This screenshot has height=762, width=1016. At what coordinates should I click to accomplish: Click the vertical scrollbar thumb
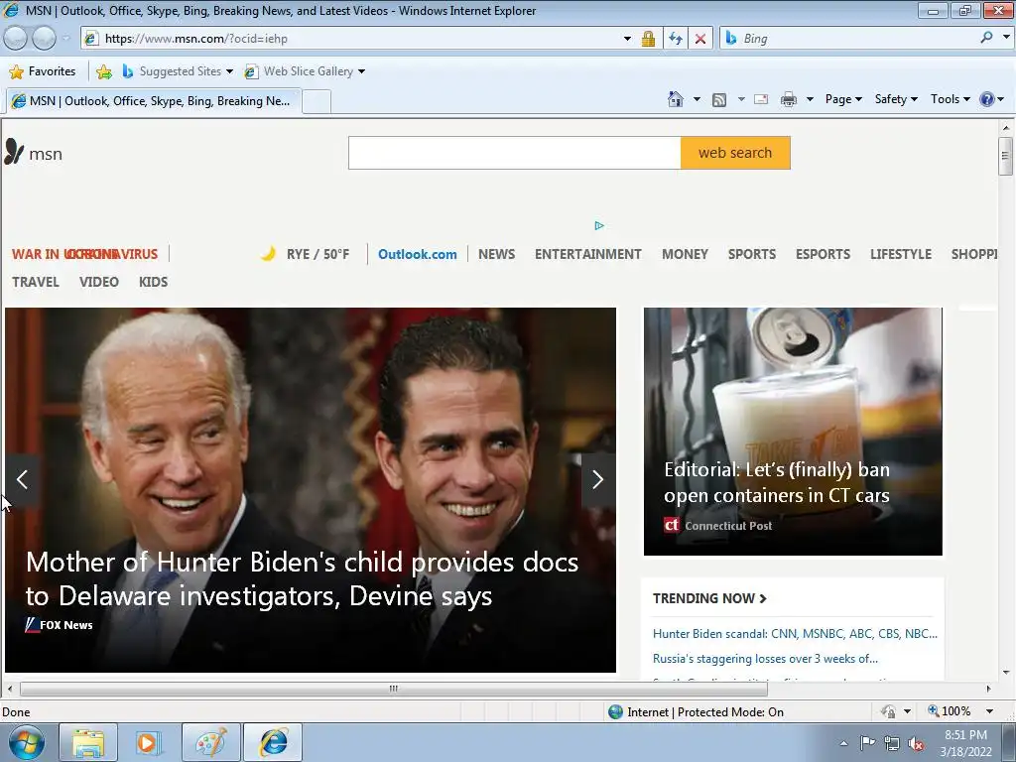pyautogui.click(x=1006, y=156)
